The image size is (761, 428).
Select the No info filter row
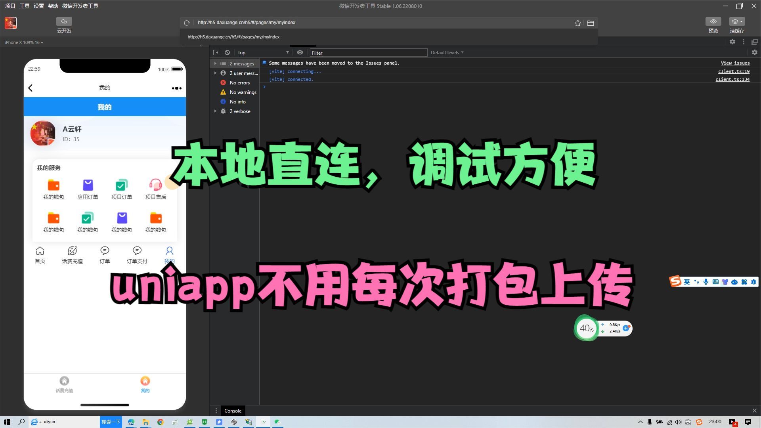[235, 101]
